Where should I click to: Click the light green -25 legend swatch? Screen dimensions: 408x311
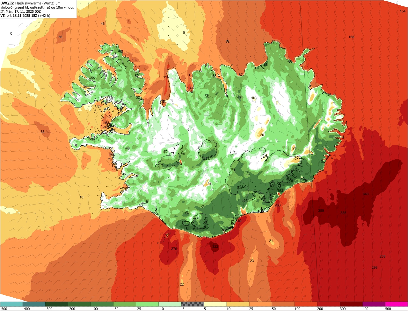coord(147,304)
